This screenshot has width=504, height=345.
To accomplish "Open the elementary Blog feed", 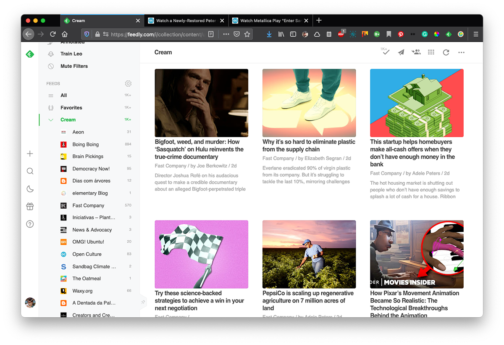I will click(89, 193).
